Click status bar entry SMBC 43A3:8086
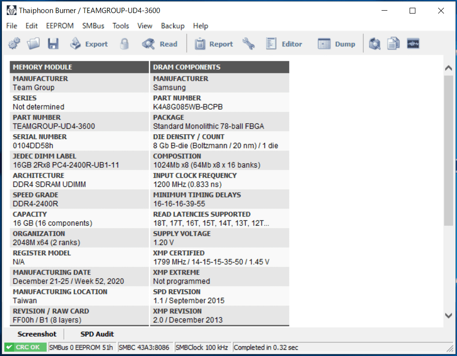This screenshot has width=457, height=356. pyautogui.click(x=145, y=347)
